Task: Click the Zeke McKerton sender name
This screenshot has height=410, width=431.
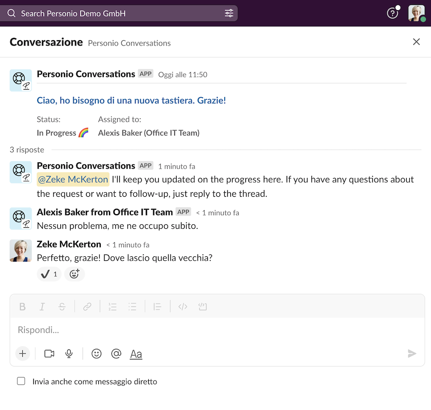Action: [69, 244]
